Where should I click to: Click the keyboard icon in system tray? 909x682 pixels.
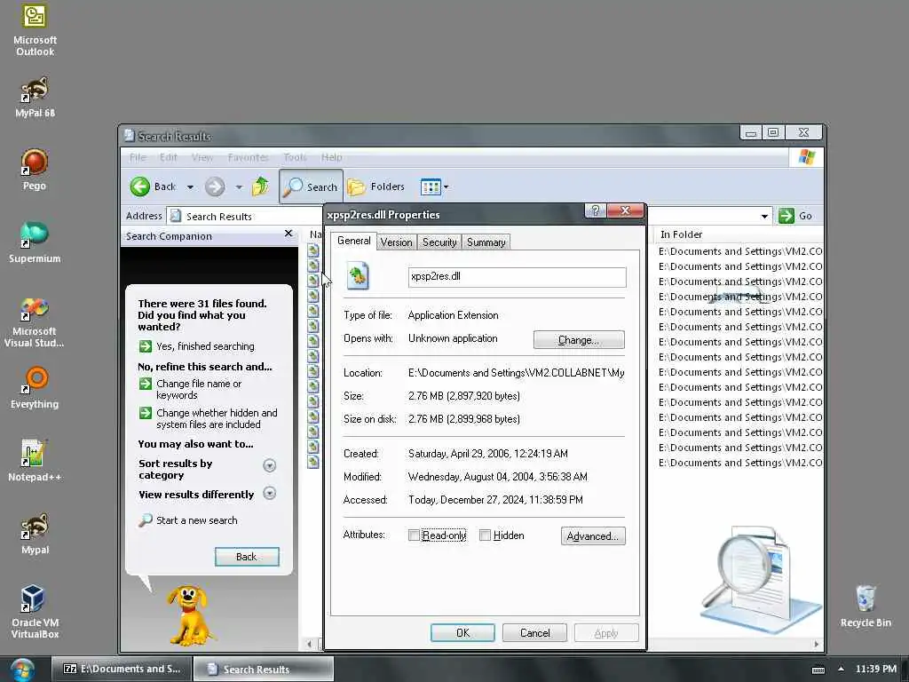point(818,670)
